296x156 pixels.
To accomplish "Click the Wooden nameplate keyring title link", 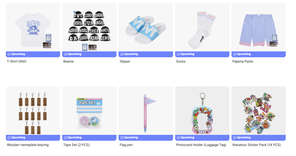I will point(28,145).
